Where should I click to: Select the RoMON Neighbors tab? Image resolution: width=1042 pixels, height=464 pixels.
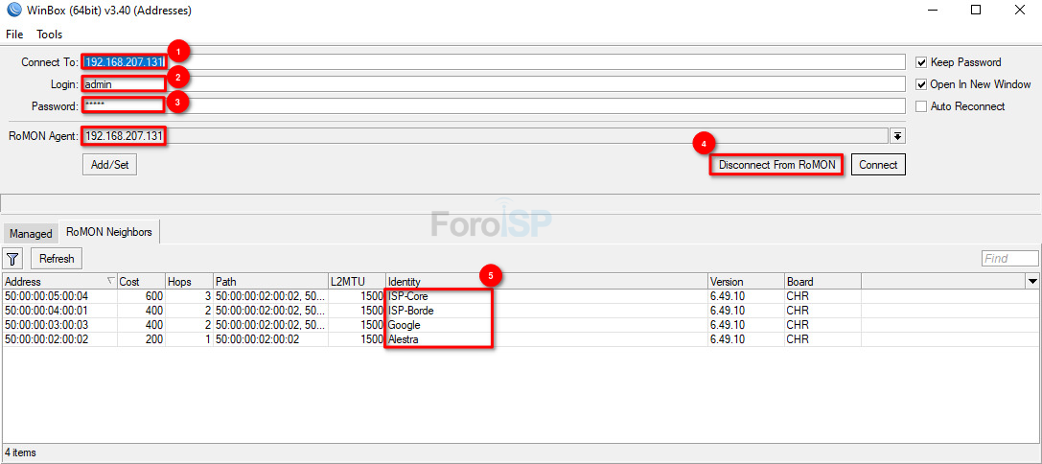pos(109,232)
